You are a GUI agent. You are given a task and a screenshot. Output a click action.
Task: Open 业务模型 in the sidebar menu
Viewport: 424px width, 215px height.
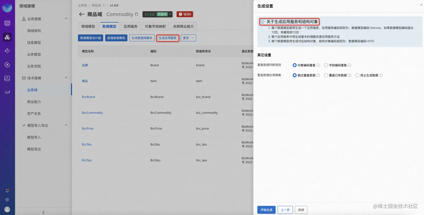point(34,54)
